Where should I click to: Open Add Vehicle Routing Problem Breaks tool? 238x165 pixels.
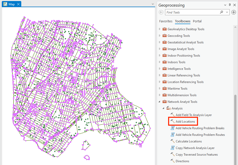(200, 128)
